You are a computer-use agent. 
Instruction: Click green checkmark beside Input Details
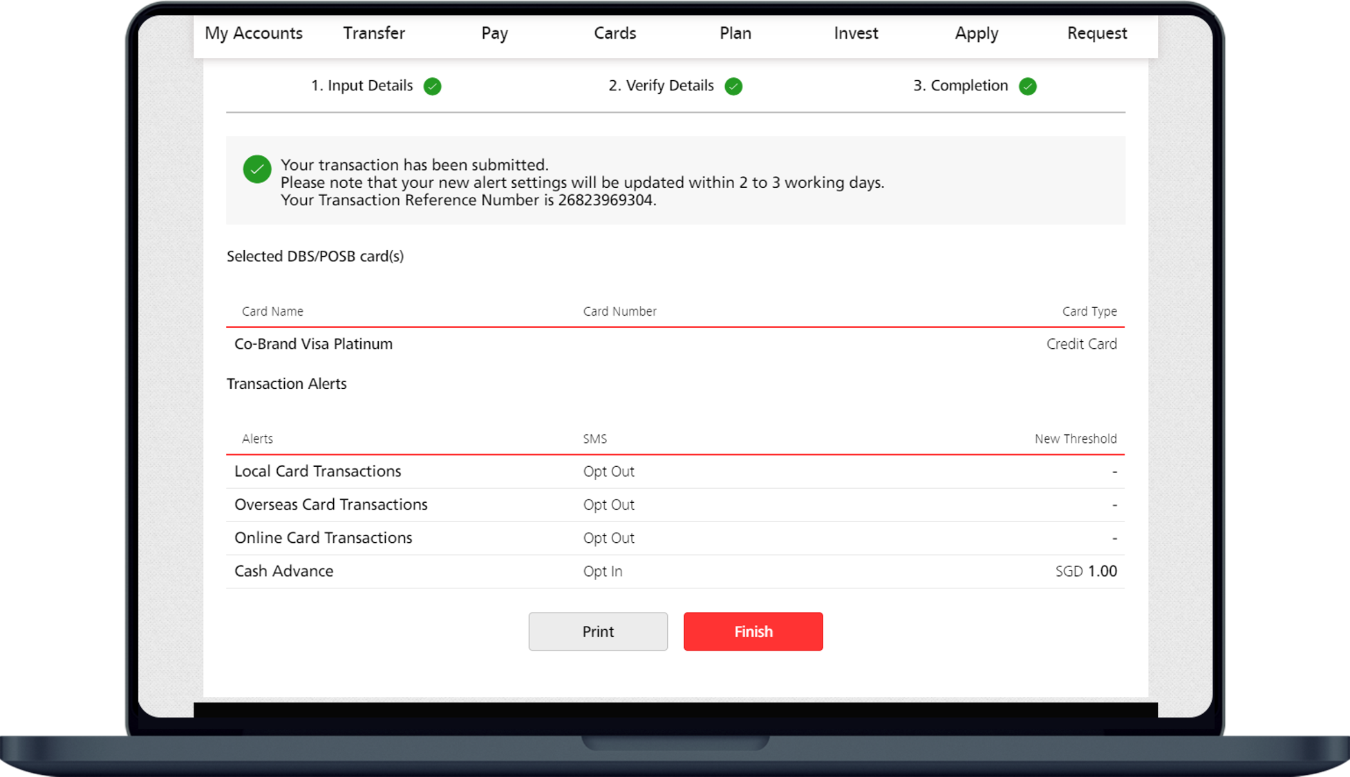(x=433, y=86)
